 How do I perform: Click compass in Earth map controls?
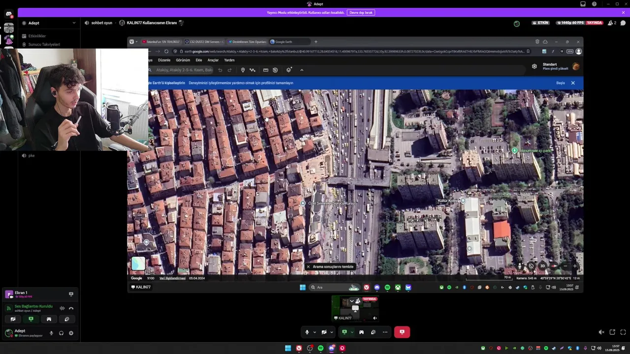coord(554,266)
